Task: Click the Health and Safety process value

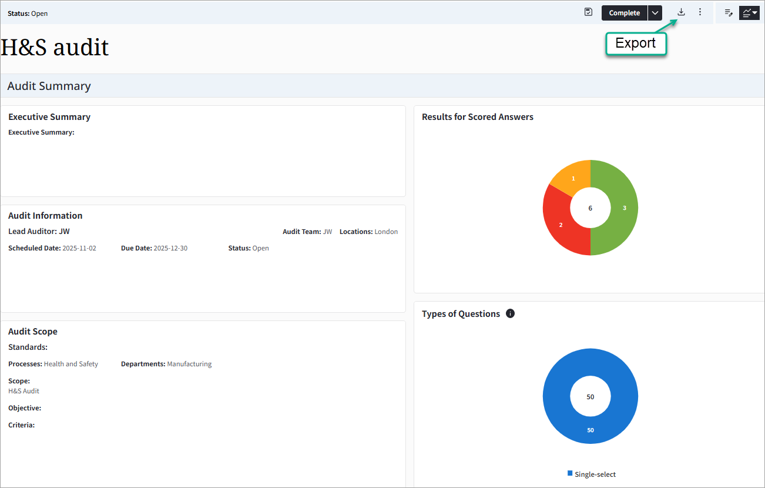Action: pos(71,364)
